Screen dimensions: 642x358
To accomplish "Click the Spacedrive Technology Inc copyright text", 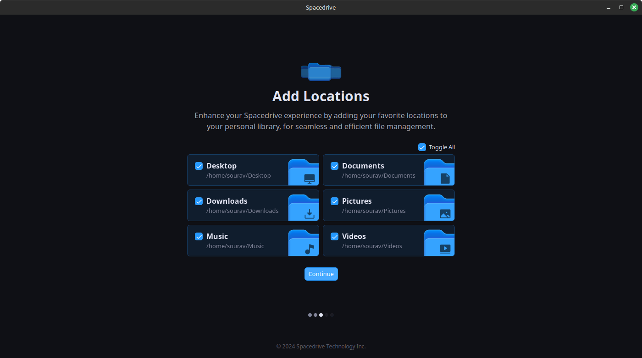I will click(x=321, y=346).
